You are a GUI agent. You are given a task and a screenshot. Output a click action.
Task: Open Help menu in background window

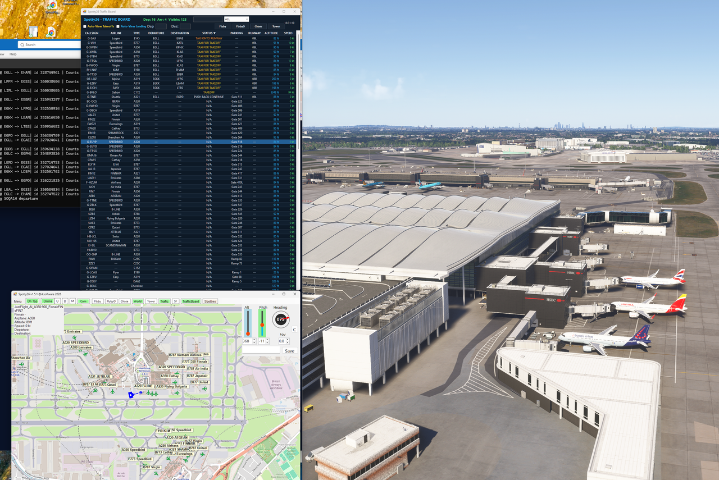[x=13, y=54]
